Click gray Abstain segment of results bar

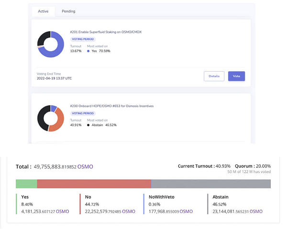(x=210, y=184)
